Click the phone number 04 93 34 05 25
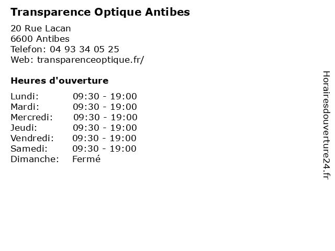This screenshot has width=335, height=251. 84,49
